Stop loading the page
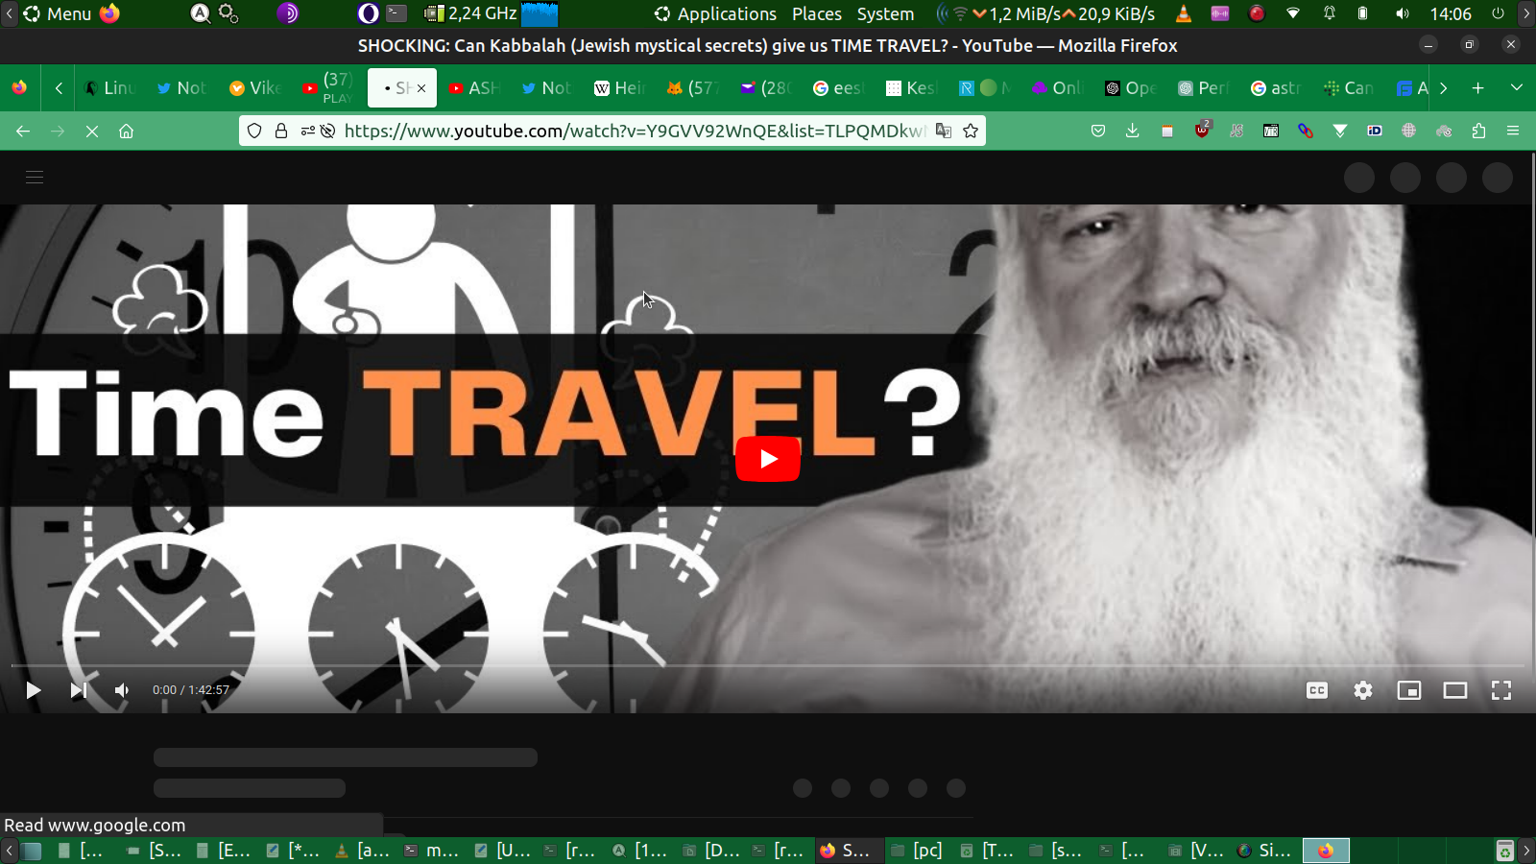The image size is (1536, 864). [92, 132]
